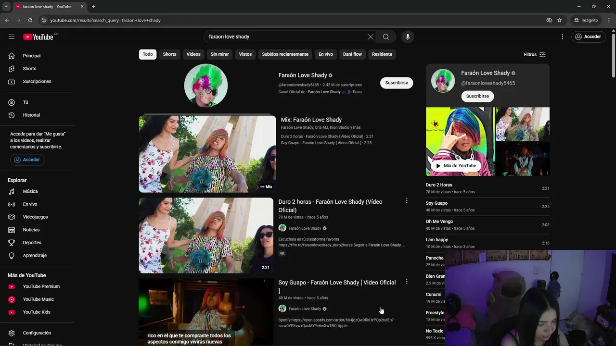This screenshot has height=346, width=616.
Task: Select the Sin mirar filter chip
Action: point(219,54)
